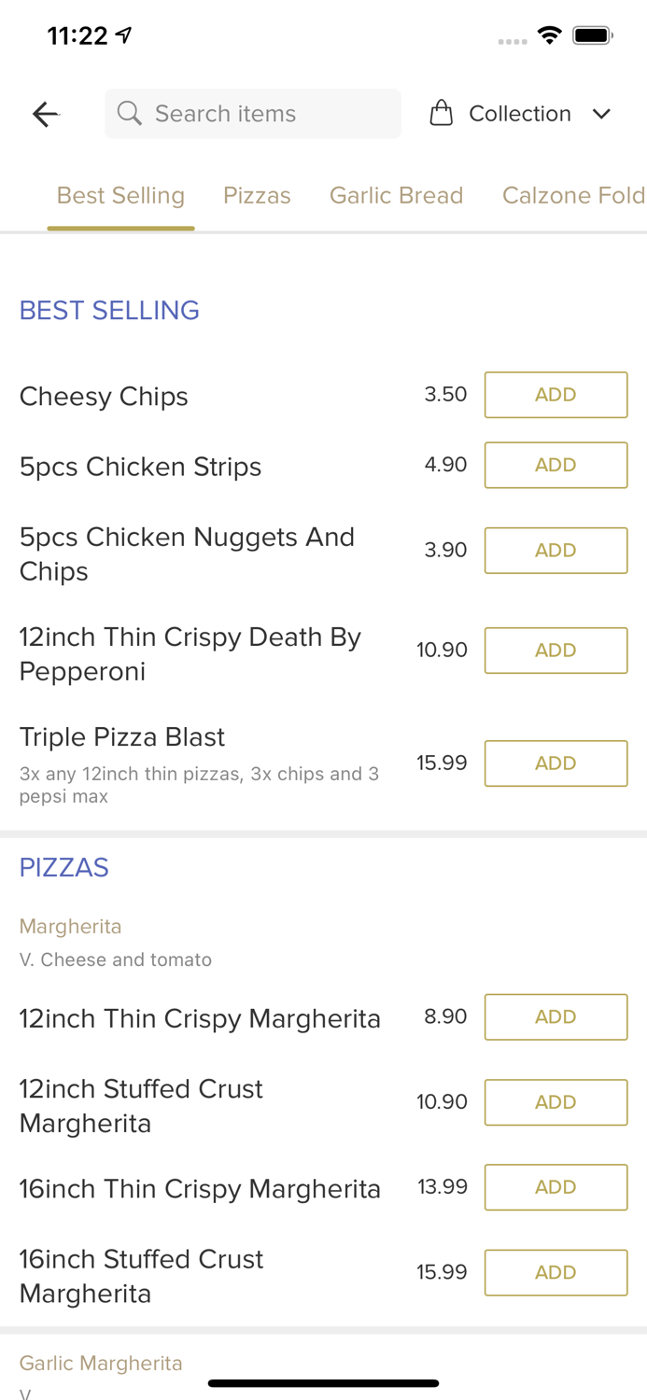647x1400 pixels.
Task: Tap the search magnifier icon
Action: coord(130,114)
